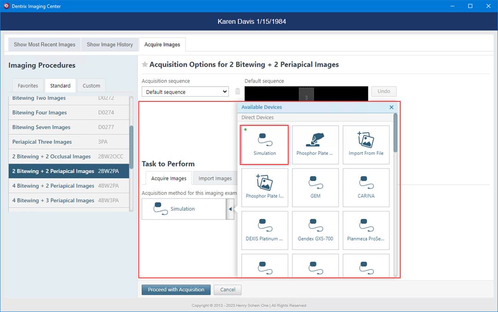This screenshot has height=312, width=498.
Task: Choose the Phosphor Plate scanner device
Action: tap(315, 145)
